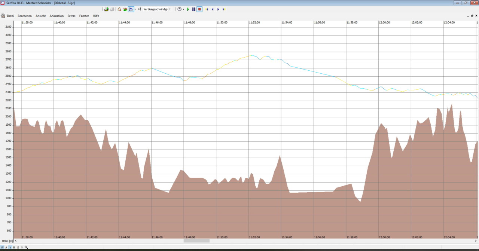479x251 pixels.
Task: Click the SeeYou app icon in title bar
Action: pyautogui.click(x=3, y=3)
